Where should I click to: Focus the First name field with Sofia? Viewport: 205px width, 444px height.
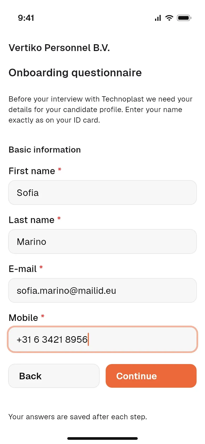(102, 193)
